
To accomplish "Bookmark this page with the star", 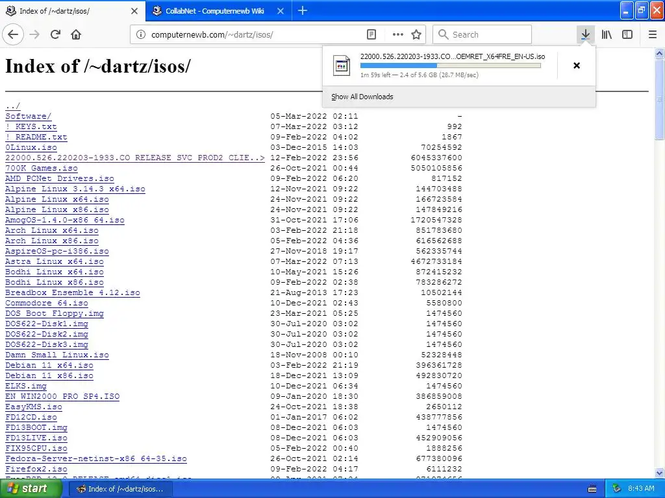I will point(416,35).
